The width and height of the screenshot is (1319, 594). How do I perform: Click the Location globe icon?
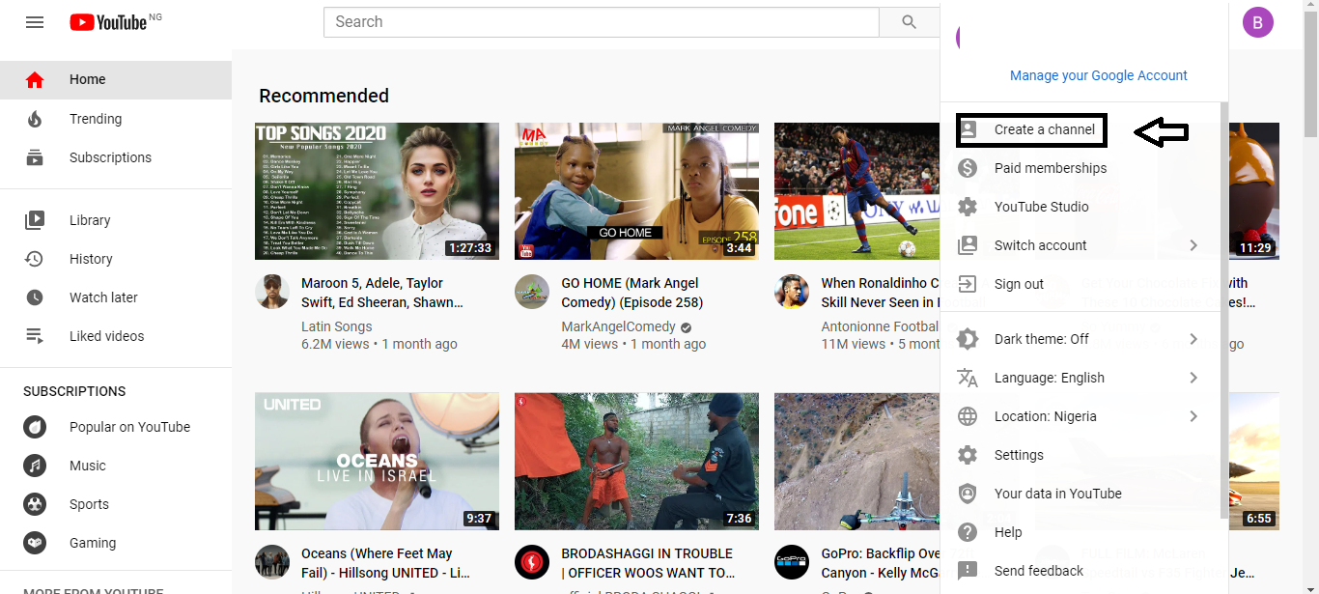968,416
